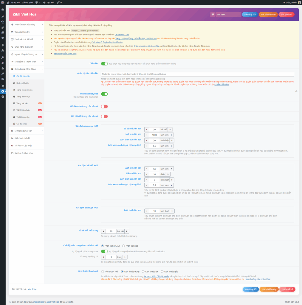
Task: Focus the Tìm kiếm search box
Action: click(228, 14)
